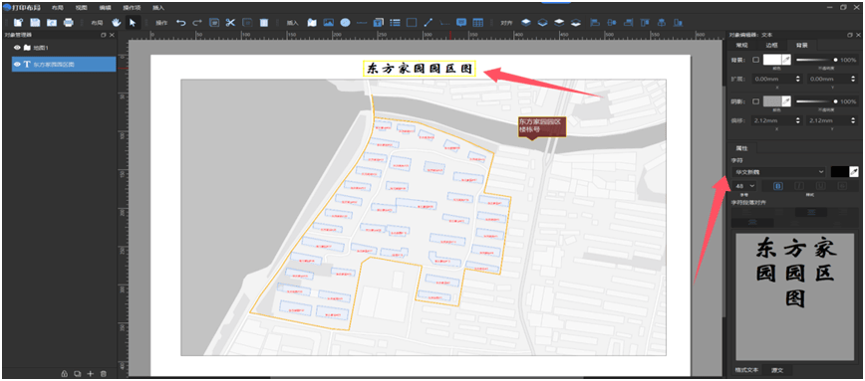The height and width of the screenshot is (381, 865).
Task: Insert a picture with the image icon
Action: pos(329,23)
